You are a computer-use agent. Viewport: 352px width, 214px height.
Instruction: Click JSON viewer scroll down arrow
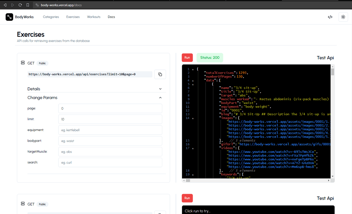(332, 176)
